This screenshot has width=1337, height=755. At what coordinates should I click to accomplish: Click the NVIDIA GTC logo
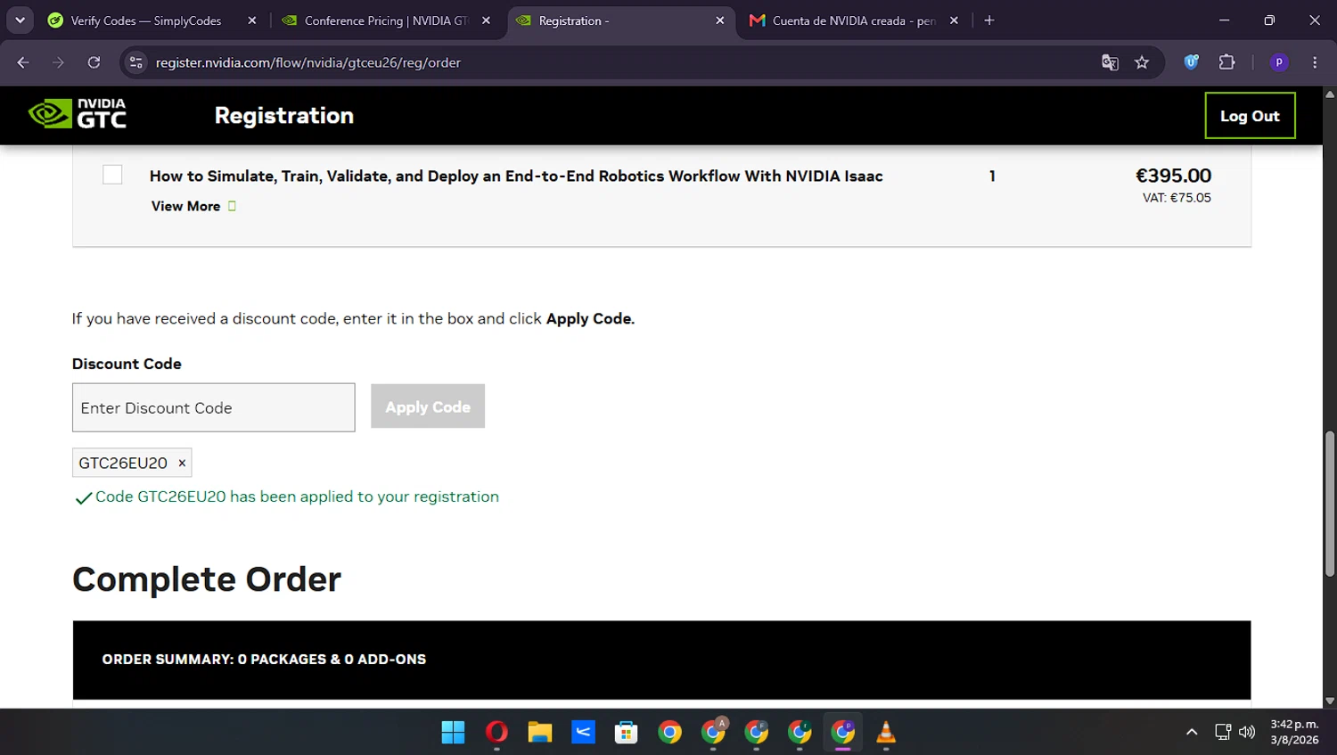[x=78, y=114]
